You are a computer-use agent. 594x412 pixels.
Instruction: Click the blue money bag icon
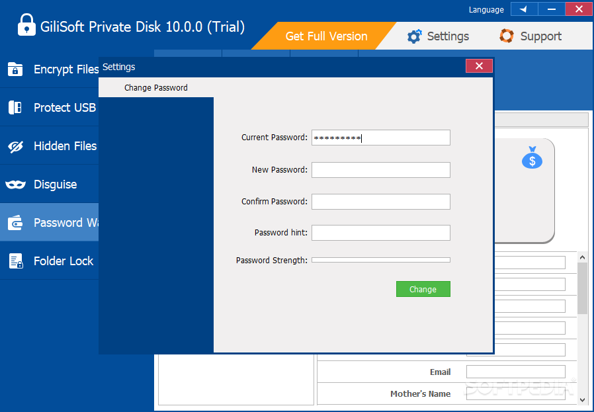coord(532,158)
